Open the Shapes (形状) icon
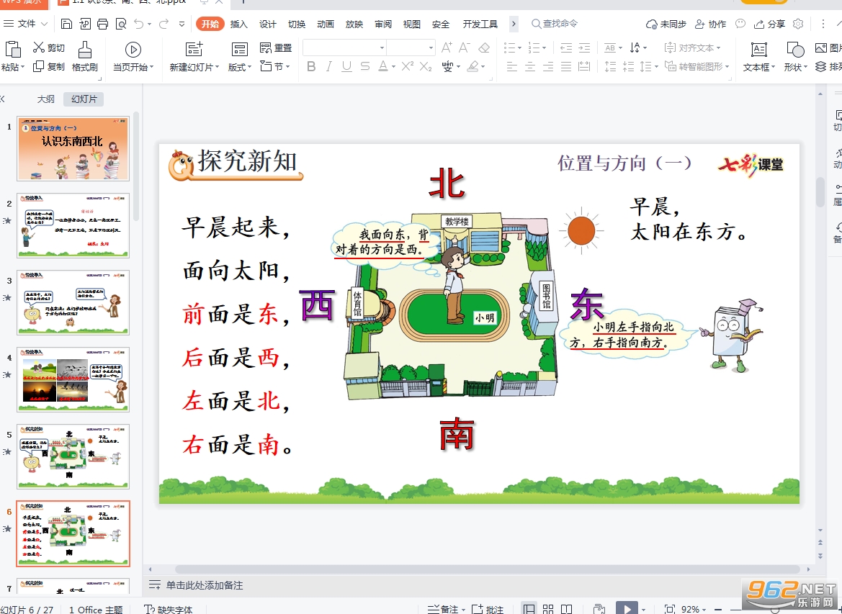The height and width of the screenshot is (614, 842). 794,50
